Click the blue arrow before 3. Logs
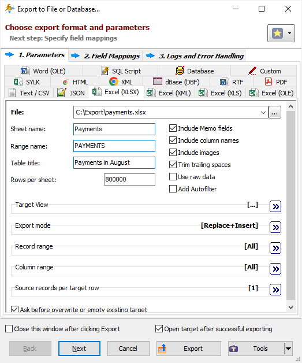This screenshot has height=363, width=302. point(150,56)
